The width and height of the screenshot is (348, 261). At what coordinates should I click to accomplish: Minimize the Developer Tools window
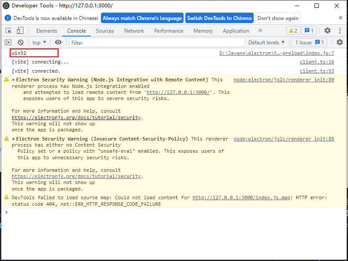coord(297,6)
